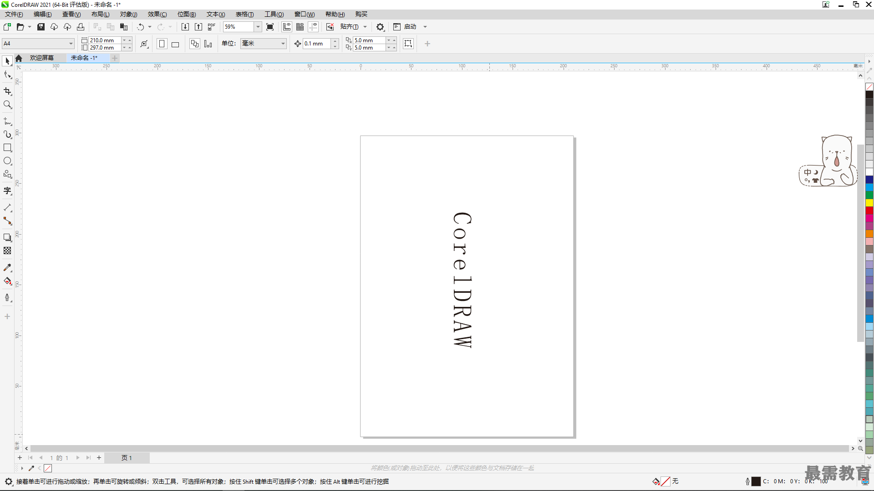The height and width of the screenshot is (491, 874).
Task: Select the 页 1 page tab
Action: [127, 458]
